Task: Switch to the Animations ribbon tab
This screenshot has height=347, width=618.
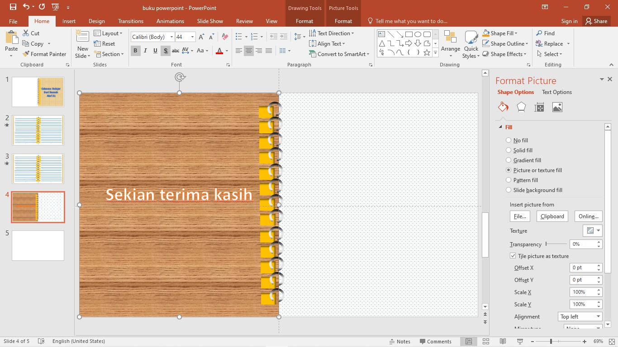Action: 170,21
